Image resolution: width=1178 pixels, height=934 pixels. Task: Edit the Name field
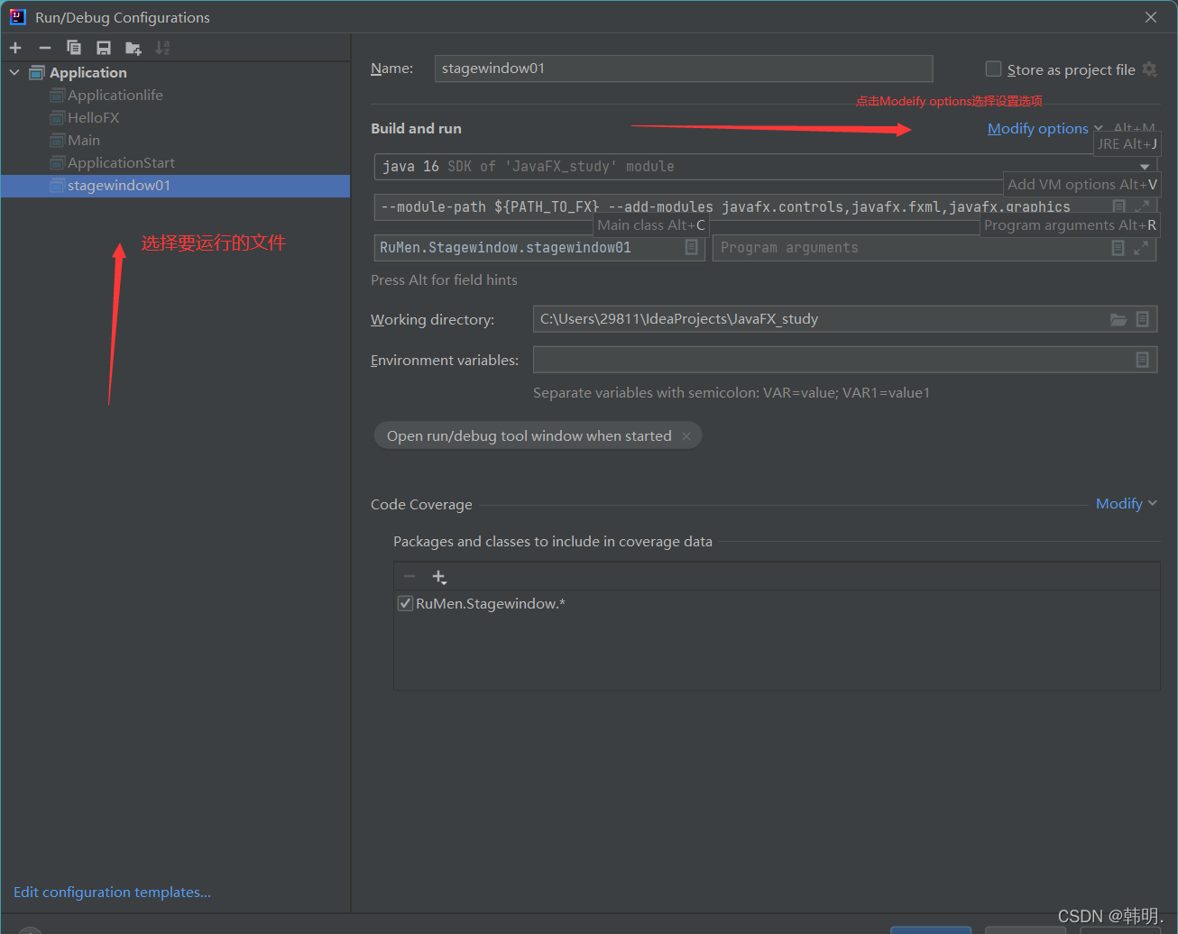pos(683,69)
